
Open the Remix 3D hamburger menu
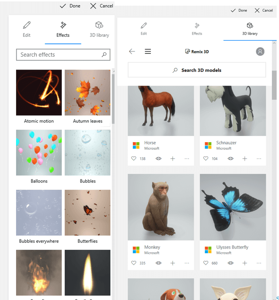(x=148, y=51)
